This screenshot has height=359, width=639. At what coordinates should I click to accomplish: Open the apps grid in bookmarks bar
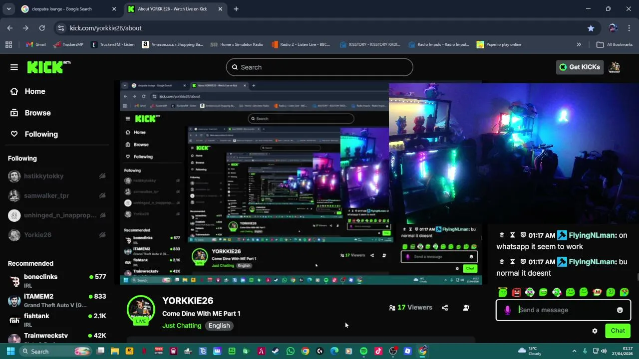pos(8,44)
